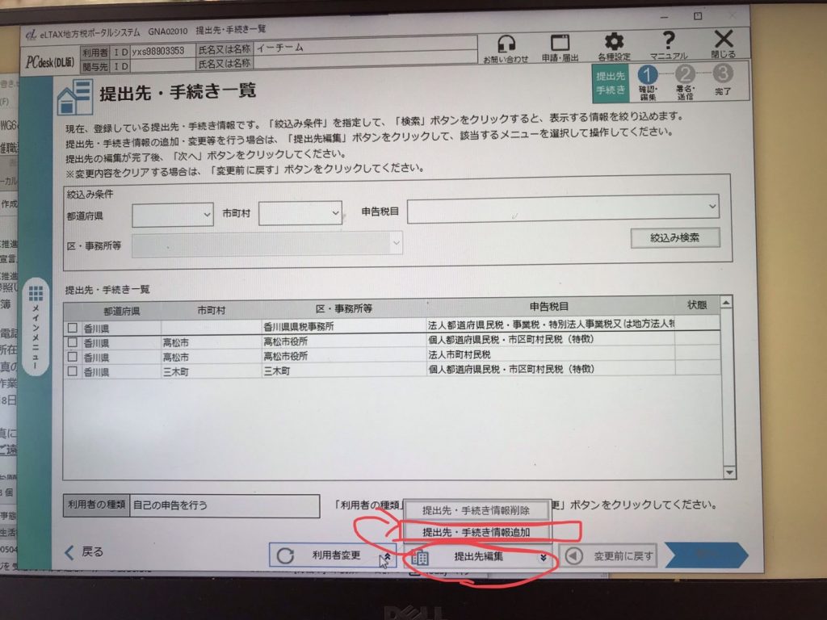Click the 提出先手続き step indicator

(x=611, y=83)
